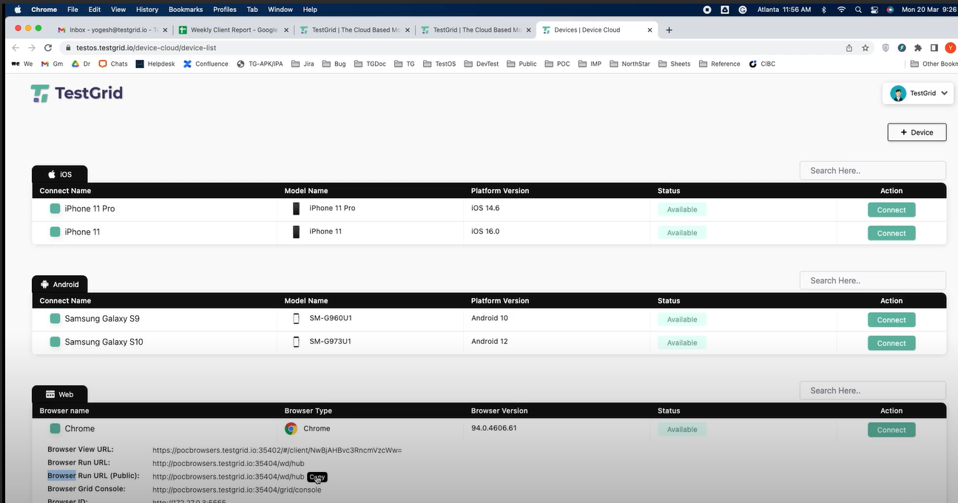This screenshot has width=958, height=503.
Task: Open the Jira bookmark folder
Action: pos(303,64)
